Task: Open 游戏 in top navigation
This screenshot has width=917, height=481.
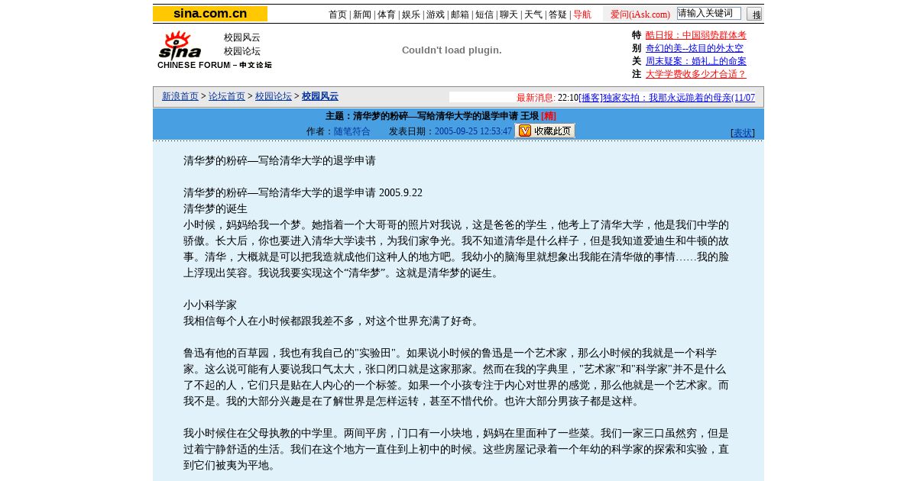Action: click(x=436, y=15)
